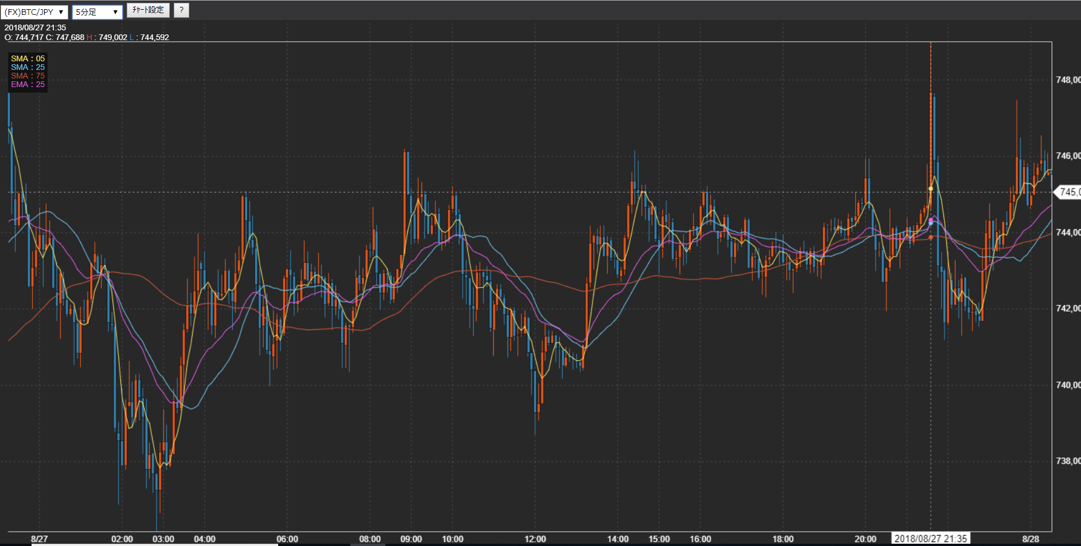Select the blue SMA : 25 legend entry
Image resolution: width=1081 pixels, height=546 pixels.
tap(28, 67)
